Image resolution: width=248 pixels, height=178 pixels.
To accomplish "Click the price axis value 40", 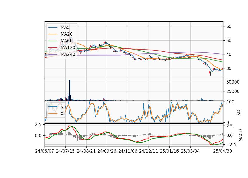I will [229, 54].
